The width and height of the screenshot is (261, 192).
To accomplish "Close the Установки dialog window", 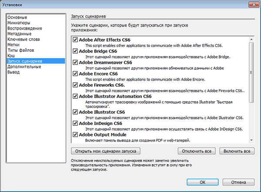I will point(254,5).
